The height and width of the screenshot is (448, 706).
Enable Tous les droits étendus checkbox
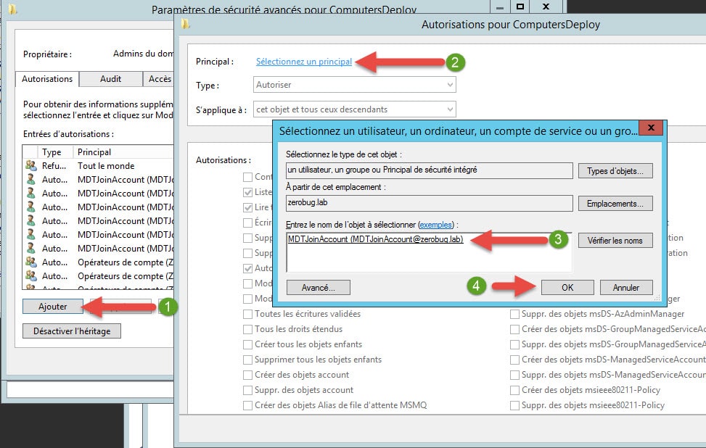[248, 329]
